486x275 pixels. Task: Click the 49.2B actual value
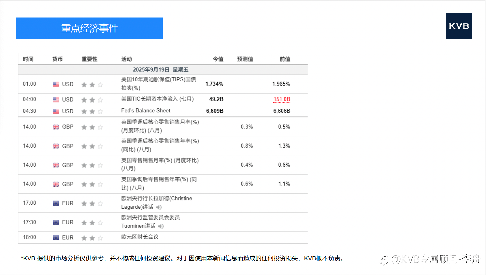(216, 99)
